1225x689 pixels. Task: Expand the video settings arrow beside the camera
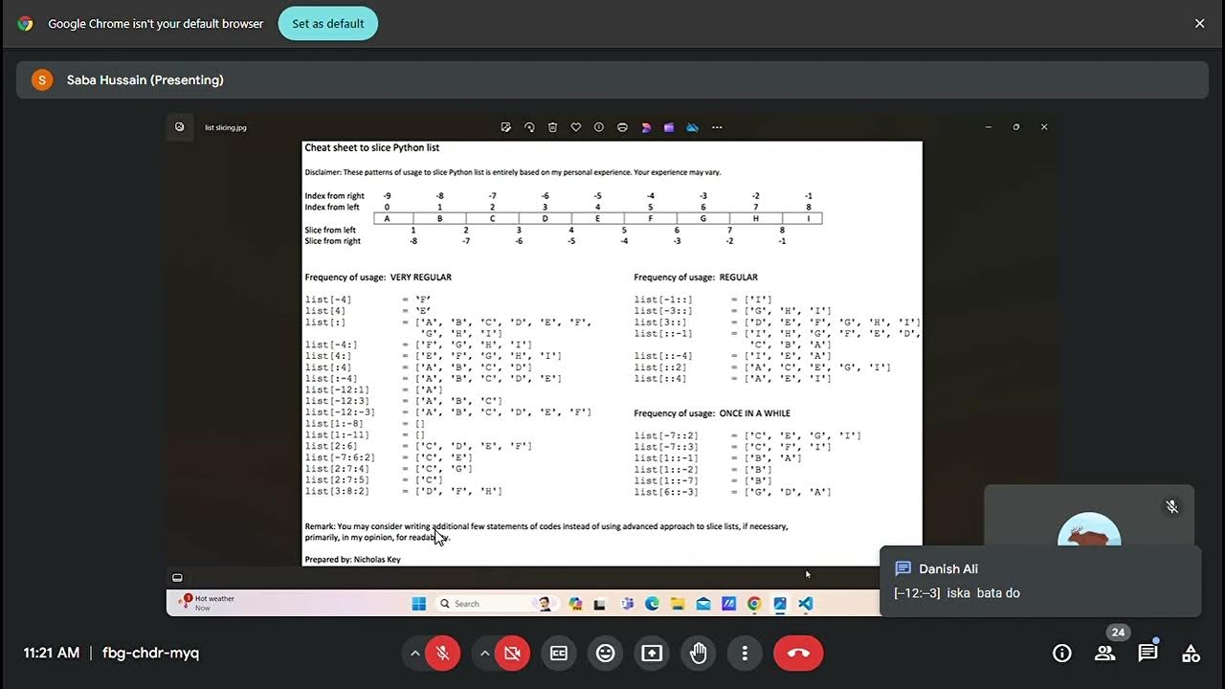point(484,653)
